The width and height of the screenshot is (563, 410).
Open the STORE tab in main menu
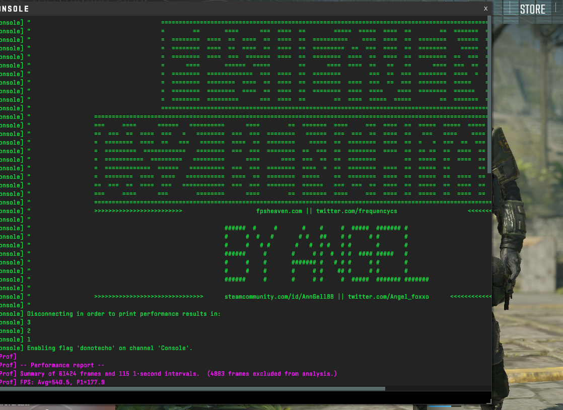tap(532, 9)
